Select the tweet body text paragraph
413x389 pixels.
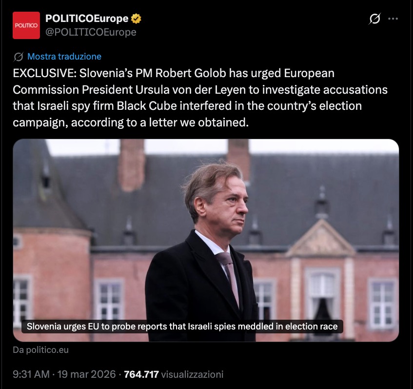[200, 98]
